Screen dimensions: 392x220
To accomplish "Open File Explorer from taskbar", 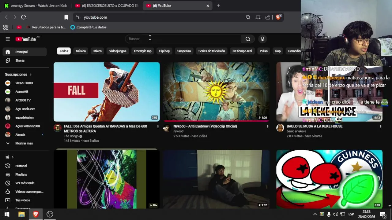I will [21, 214].
